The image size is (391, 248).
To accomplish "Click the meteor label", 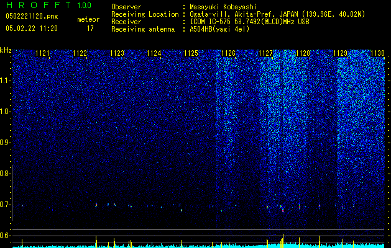I will coord(88,19).
